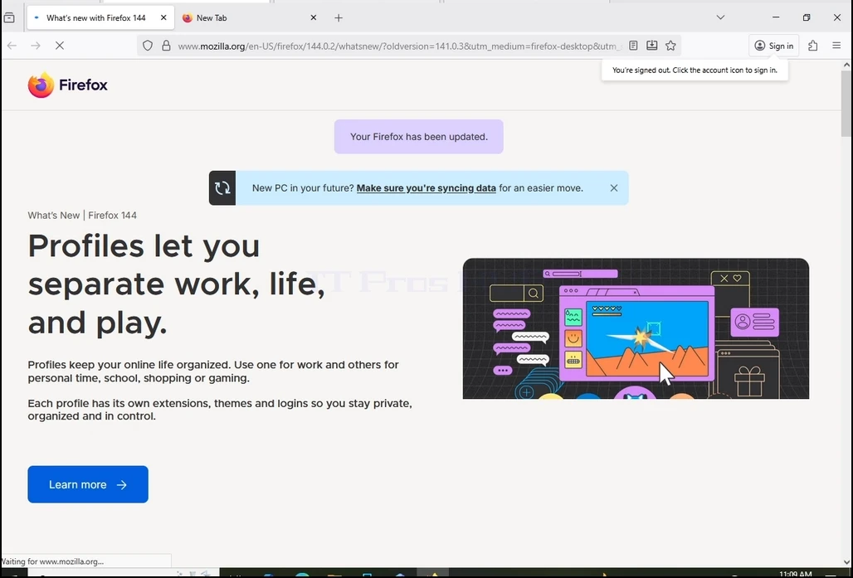Switch to What's new with Firefox 144 tab
The width and height of the screenshot is (853, 578).
(100, 18)
